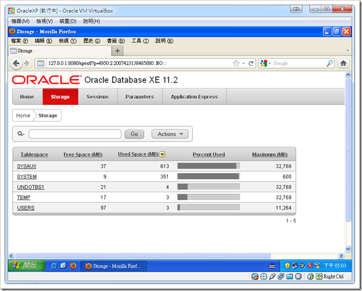Open the Application Express tab
The width and height of the screenshot is (362, 291).
(x=194, y=97)
